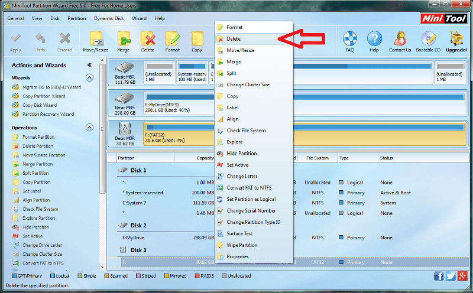Open the Google Plus icon
The width and height of the screenshot is (473, 293).
click(462, 276)
